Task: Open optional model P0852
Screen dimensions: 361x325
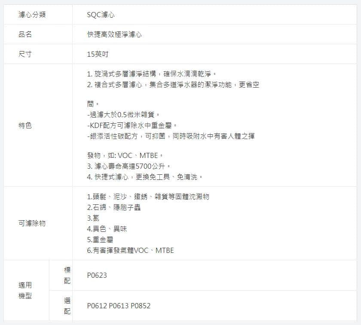Action: point(141,306)
